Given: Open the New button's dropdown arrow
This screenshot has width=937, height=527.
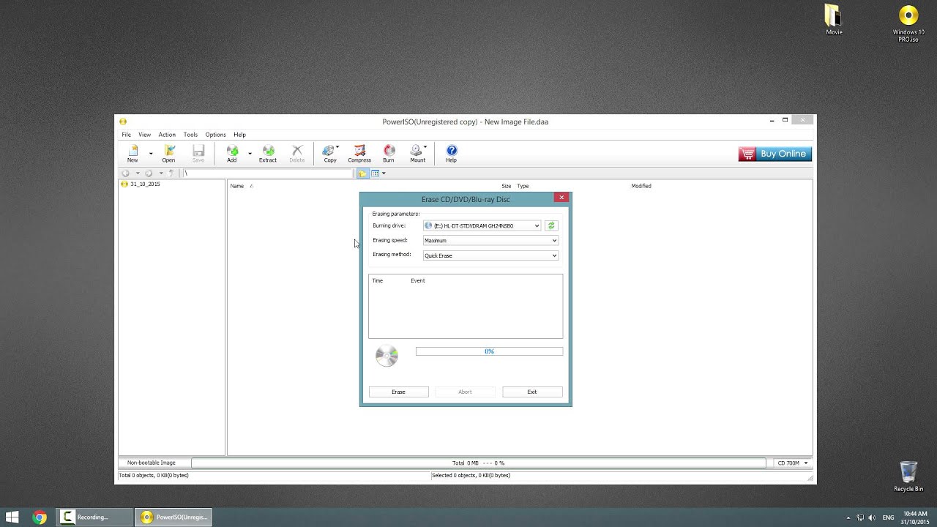Looking at the screenshot, I should pos(151,154).
